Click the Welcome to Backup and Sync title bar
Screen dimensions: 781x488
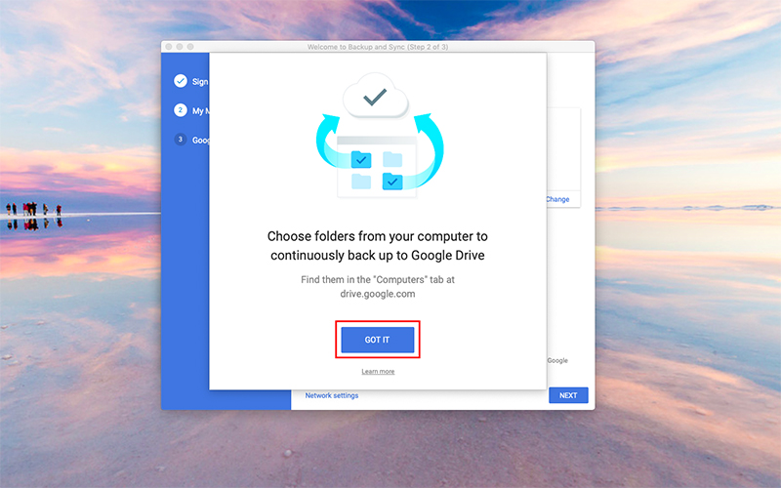[378, 47]
